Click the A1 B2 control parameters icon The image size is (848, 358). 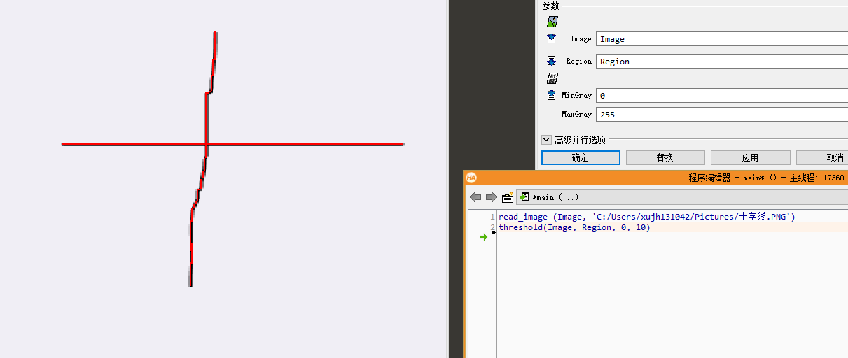tap(552, 78)
